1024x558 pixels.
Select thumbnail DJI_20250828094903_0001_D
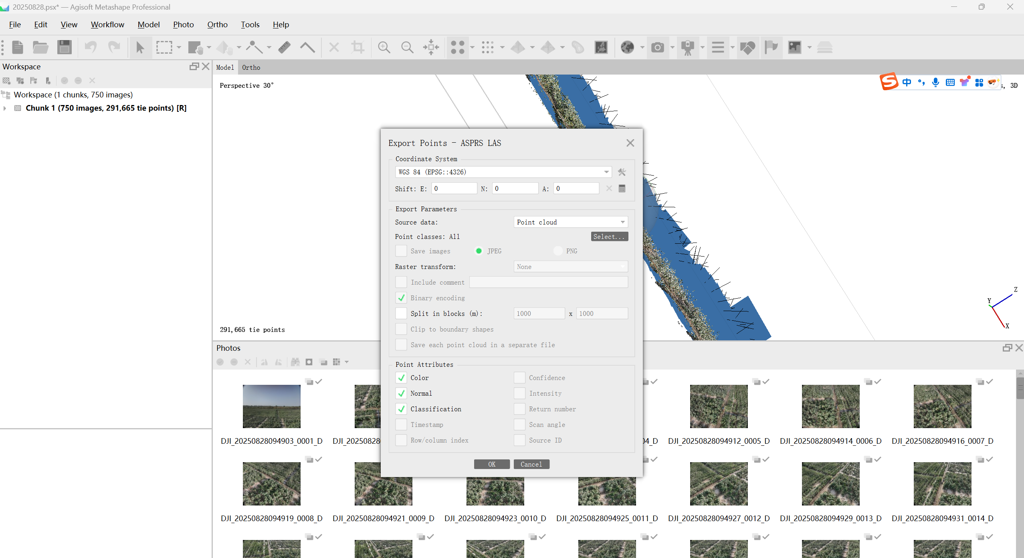point(272,406)
